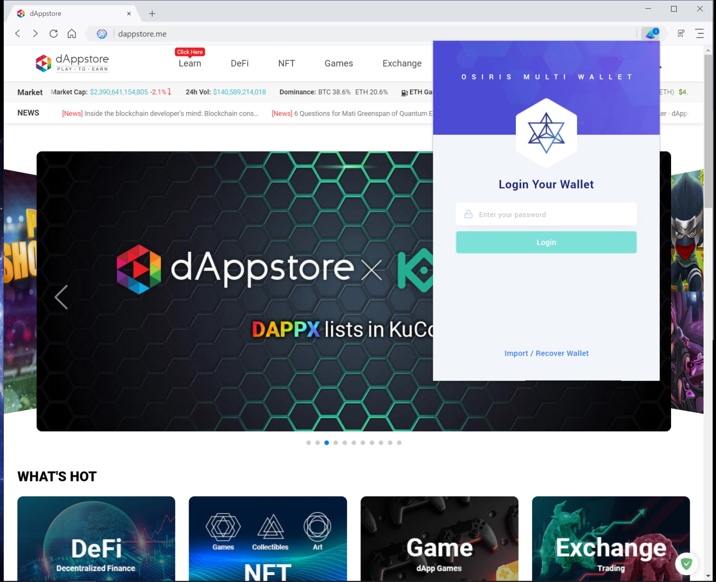Click the scrollbar up arrow
Image resolution: width=716 pixels, height=582 pixels.
708,50
